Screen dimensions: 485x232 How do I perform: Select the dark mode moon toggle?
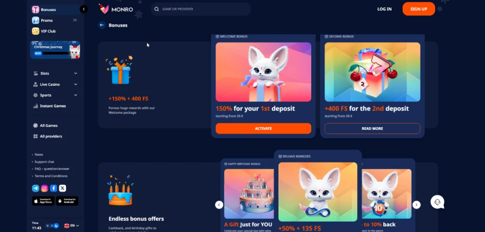point(56,226)
